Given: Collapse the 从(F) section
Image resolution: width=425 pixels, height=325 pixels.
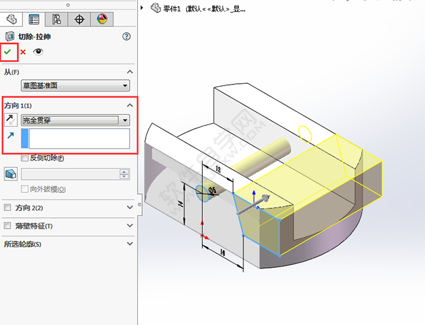Looking at the screenshot, I should tap(130, 72).
